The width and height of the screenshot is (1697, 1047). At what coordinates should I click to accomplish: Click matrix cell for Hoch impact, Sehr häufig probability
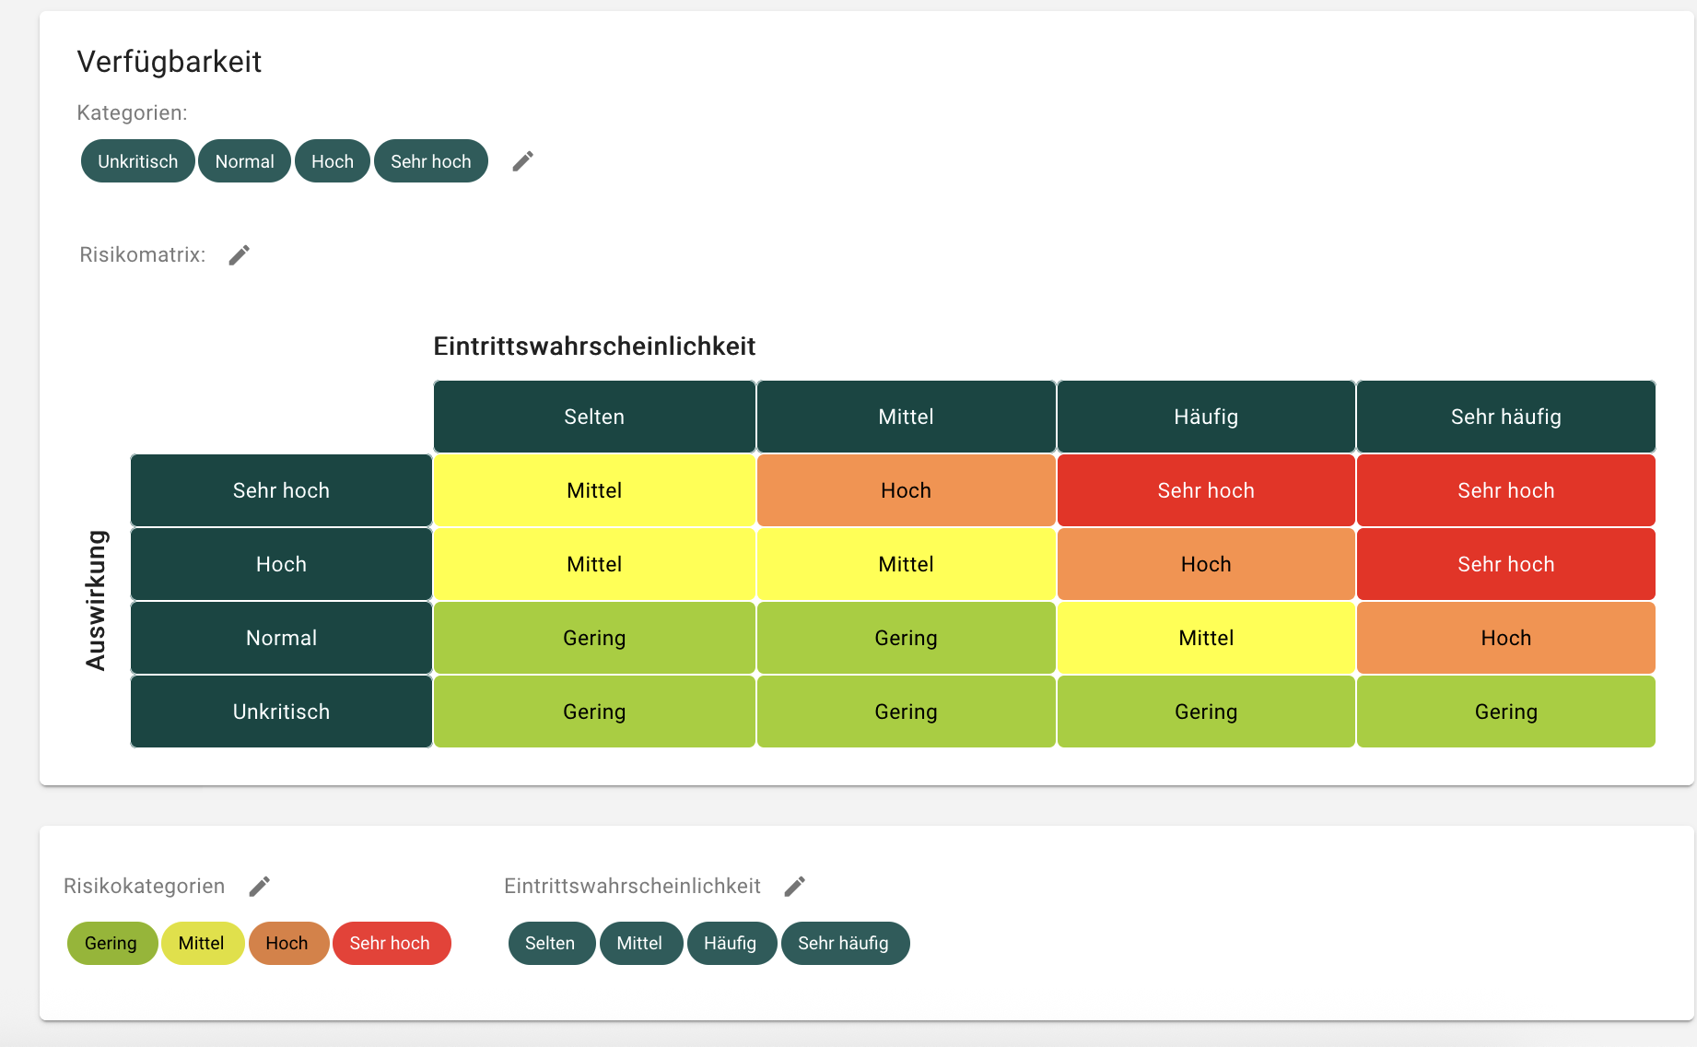pos(1505,564)
